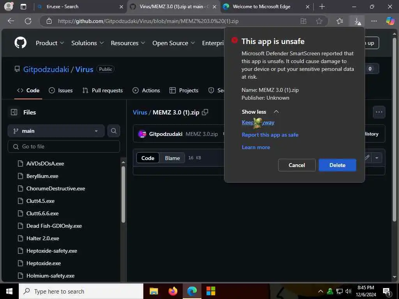Click Microsoft Edge taskbar icon
399x299 pixels.
[192, 291]
